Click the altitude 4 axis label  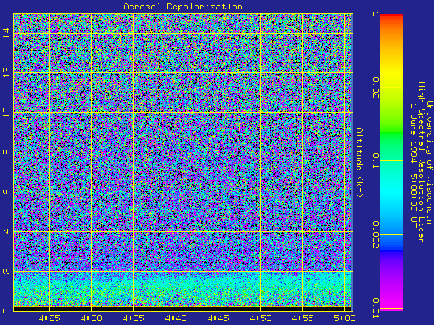click(7, 231)
